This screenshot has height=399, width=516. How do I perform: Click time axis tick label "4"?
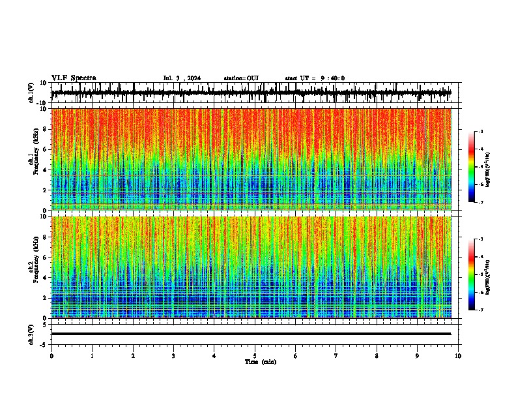coord(214,356)
